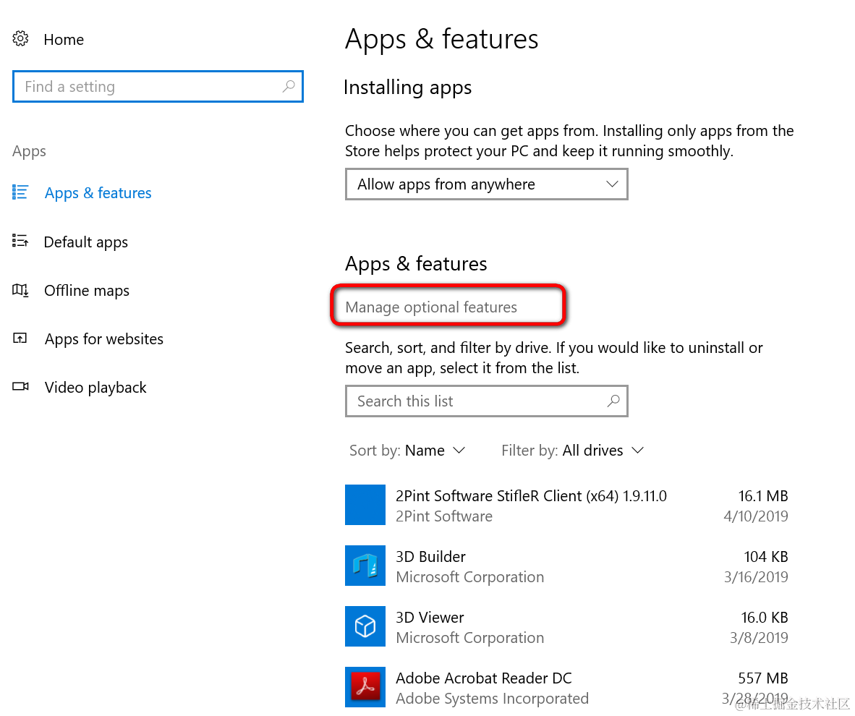Screen dimensions: 855x716
Task: Click the 16.0 KB size value
Action: (764, 618)
